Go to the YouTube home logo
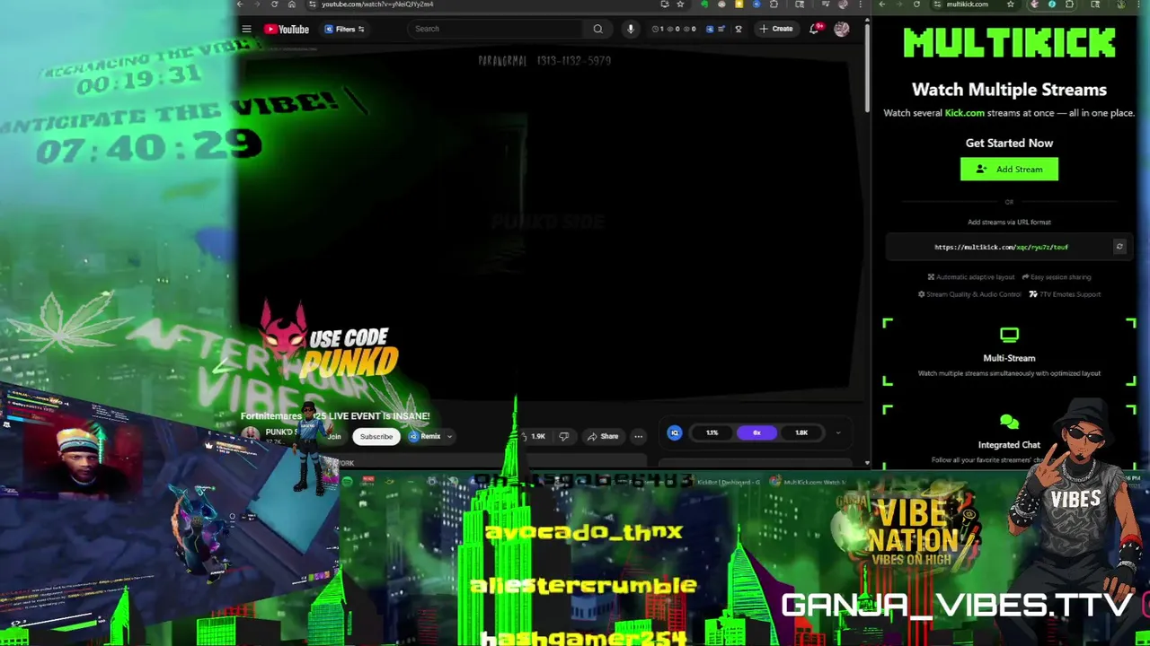 tap(287, 29)
